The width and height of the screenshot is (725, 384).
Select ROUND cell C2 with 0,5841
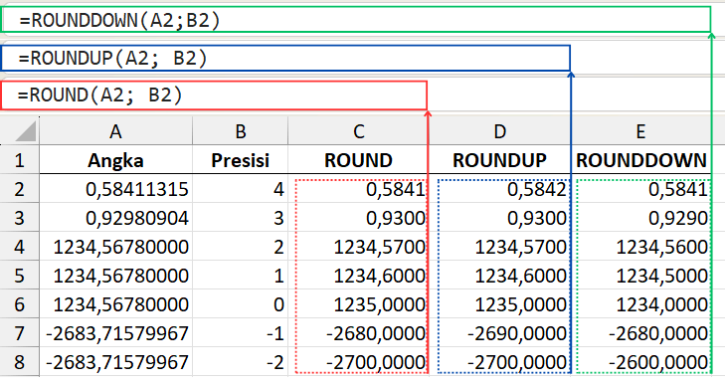[x=358, y=189]
